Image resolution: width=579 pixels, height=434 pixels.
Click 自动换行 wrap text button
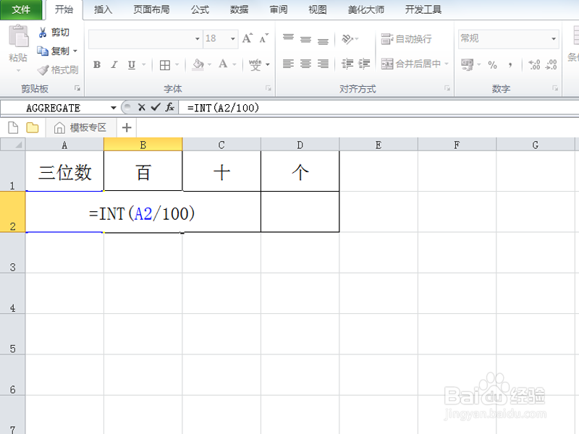[406, 39]
